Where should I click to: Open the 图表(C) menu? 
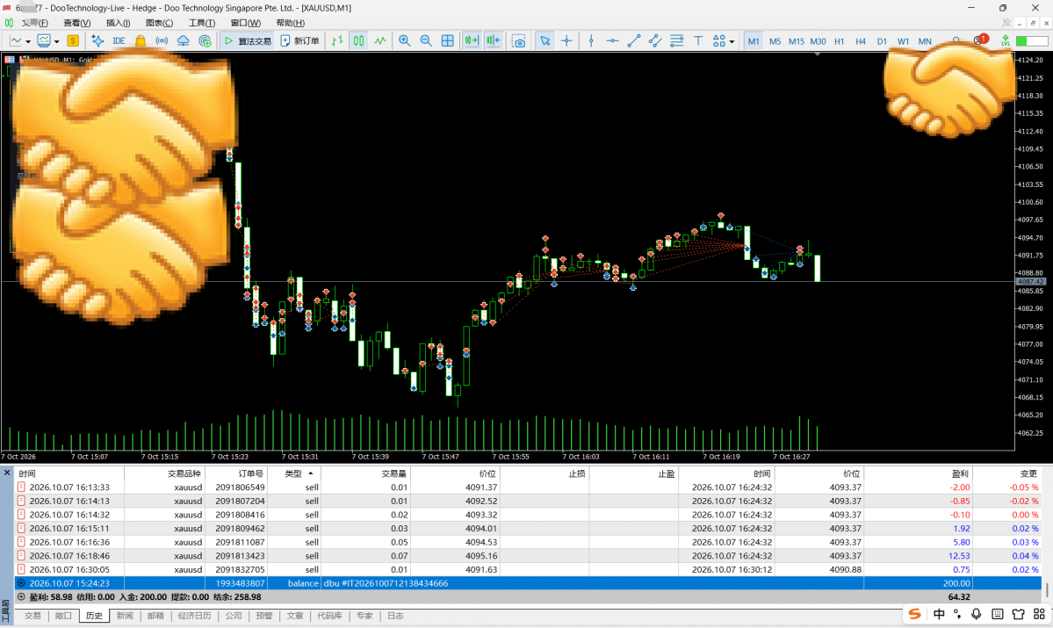click(159, 23)
